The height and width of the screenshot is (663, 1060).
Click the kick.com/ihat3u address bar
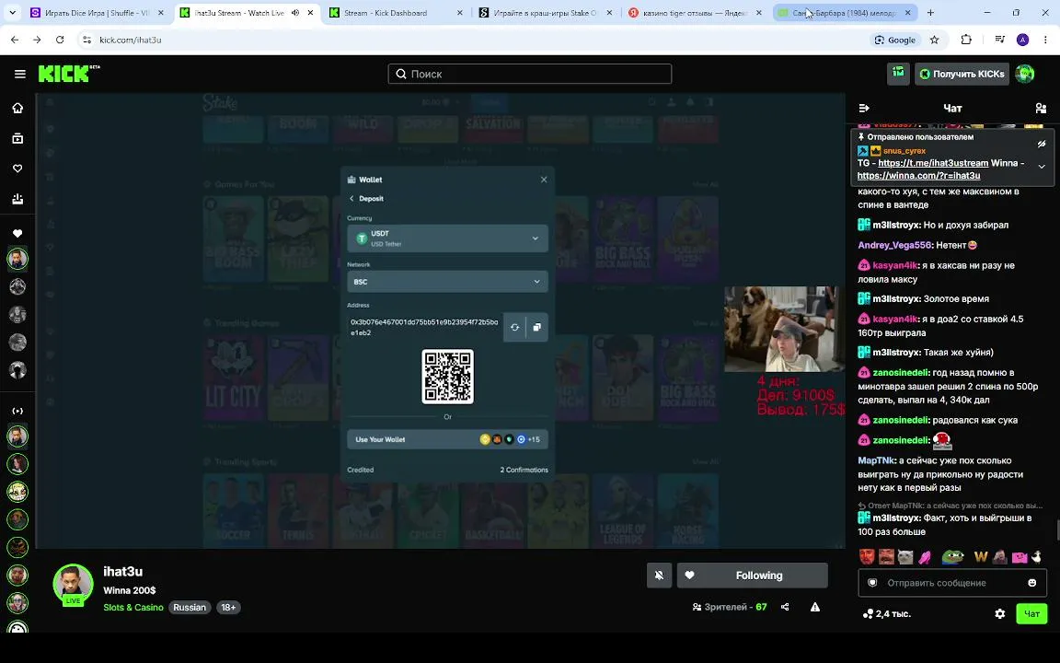tap(130, 40)
